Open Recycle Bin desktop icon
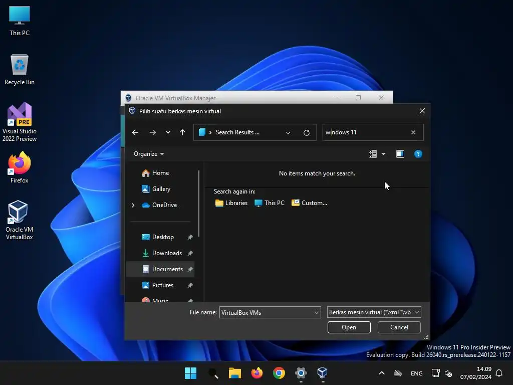This screenshot has height=385, width=513. point(20,70)
